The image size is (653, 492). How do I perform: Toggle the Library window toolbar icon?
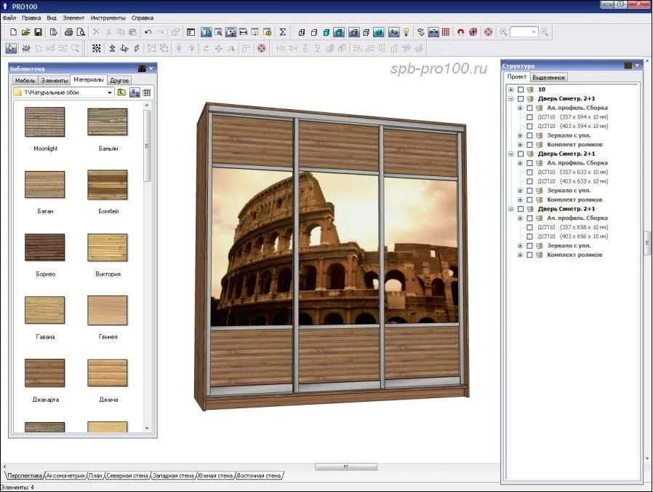tap(206, 32)
